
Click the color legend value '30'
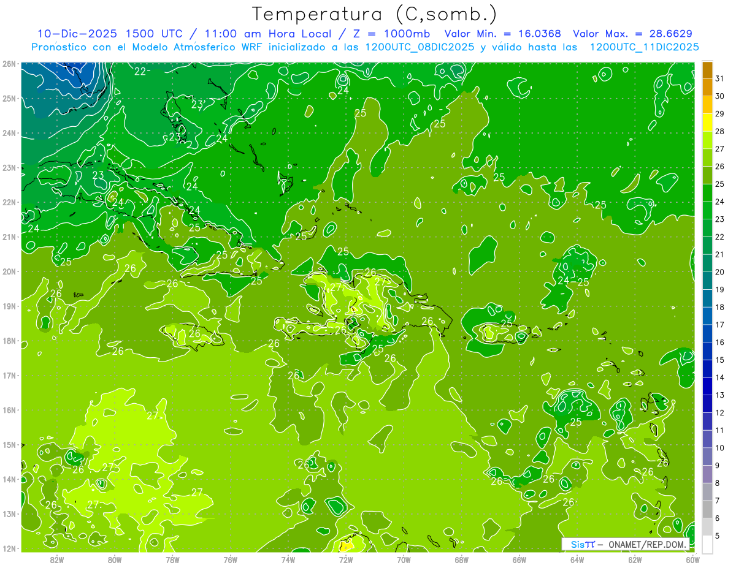pos(720,96)
